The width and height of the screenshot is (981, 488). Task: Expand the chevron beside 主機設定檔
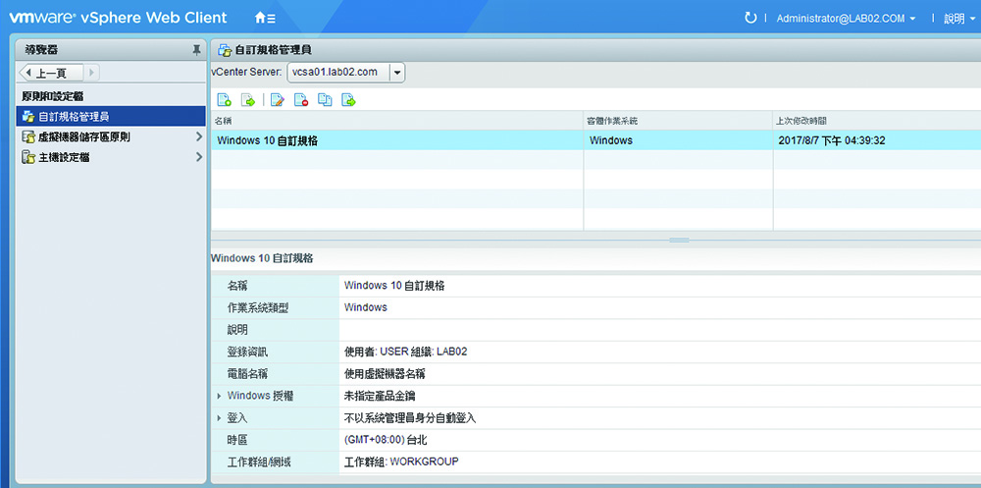[199, 157]
